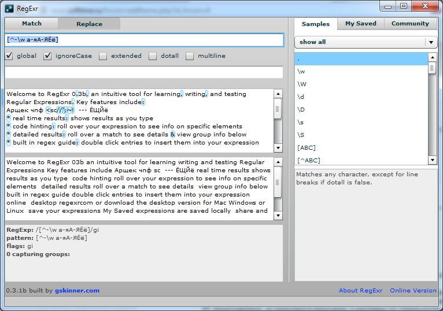Select the [^ABC] sample entry

coord(361,160)
